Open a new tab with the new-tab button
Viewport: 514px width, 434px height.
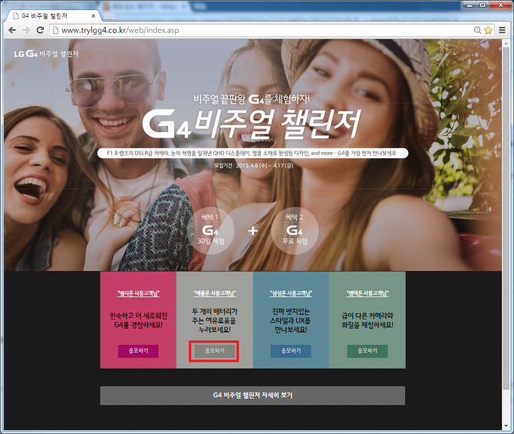pos(110,16)
